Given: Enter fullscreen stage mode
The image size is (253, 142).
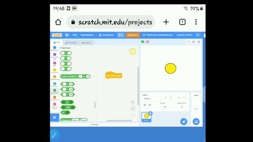Looking at the screenshot, I should point(199,42).
